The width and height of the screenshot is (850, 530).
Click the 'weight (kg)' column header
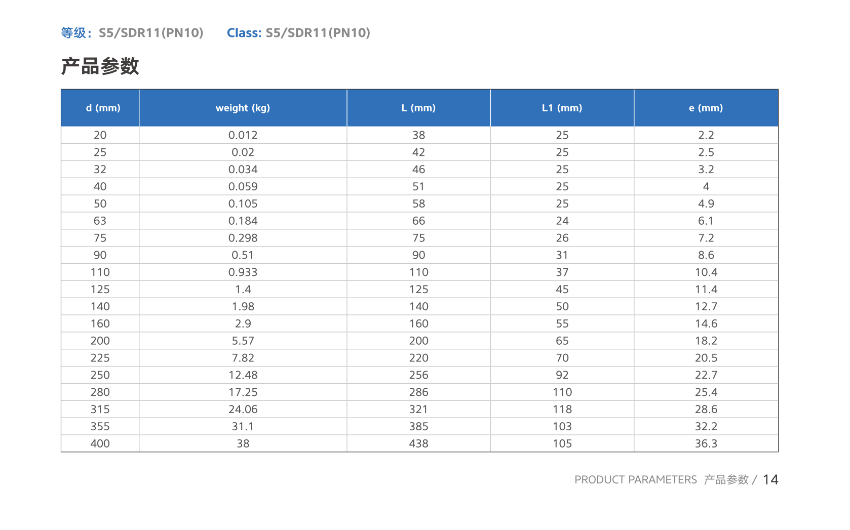tap(243, 108)
